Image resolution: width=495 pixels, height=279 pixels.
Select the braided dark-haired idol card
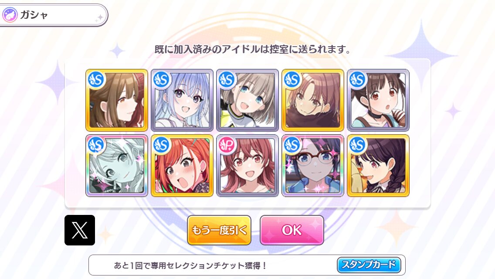tap(378, 166)
